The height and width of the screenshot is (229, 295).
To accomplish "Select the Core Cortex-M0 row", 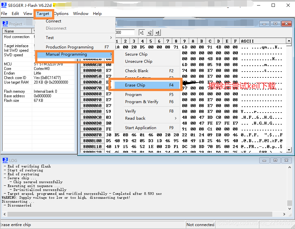I will point(38,69).
